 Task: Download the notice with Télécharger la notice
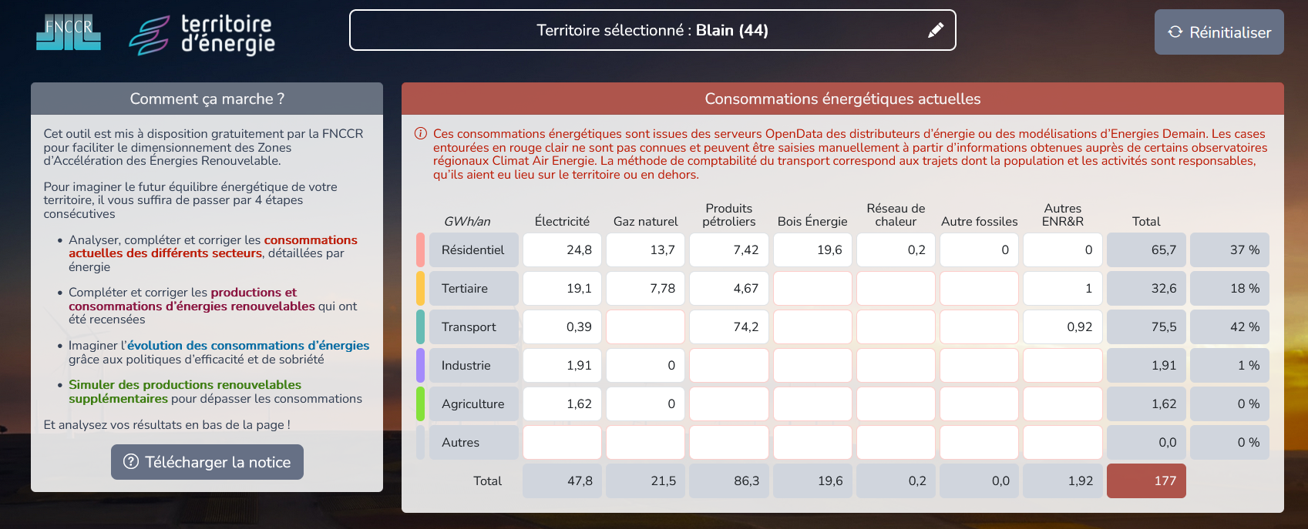pyautogui.click(x=207, y=462)
